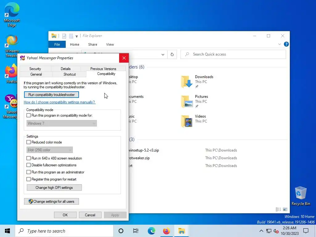Open Task View on taskbar
Screen dimensions: 316x237
[x=136, y=231]
